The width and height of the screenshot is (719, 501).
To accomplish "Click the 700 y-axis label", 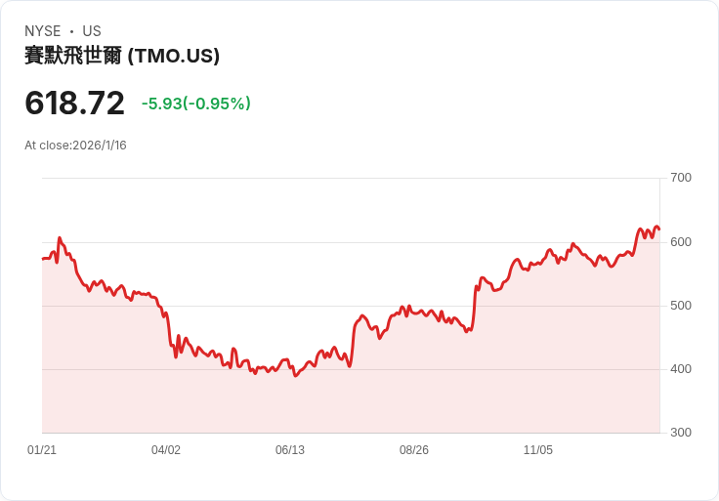I will coord(681,178).
